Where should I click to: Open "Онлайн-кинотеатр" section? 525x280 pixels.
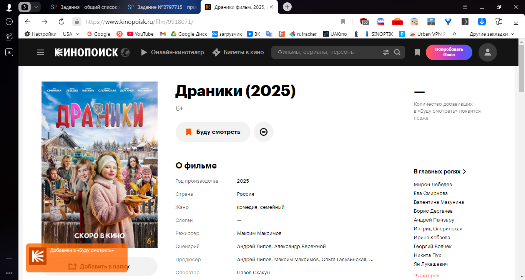click(173, 52)
